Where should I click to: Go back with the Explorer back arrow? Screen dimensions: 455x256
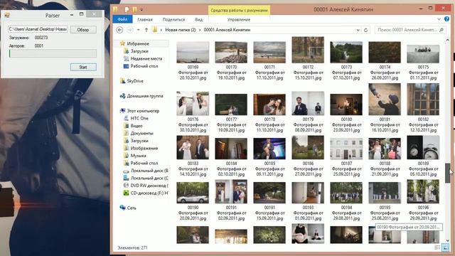point(119,30)
